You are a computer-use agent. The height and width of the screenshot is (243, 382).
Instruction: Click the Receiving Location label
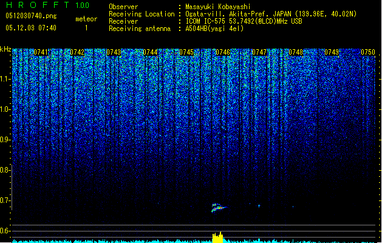142,14
